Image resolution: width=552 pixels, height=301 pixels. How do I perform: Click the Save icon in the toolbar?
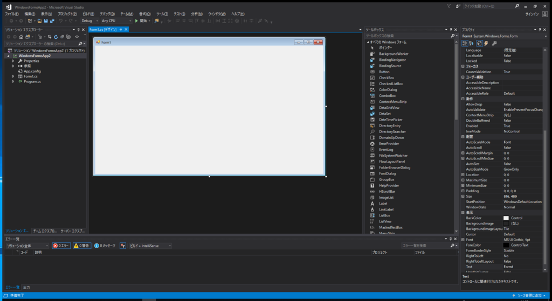(x=46, y=21)
